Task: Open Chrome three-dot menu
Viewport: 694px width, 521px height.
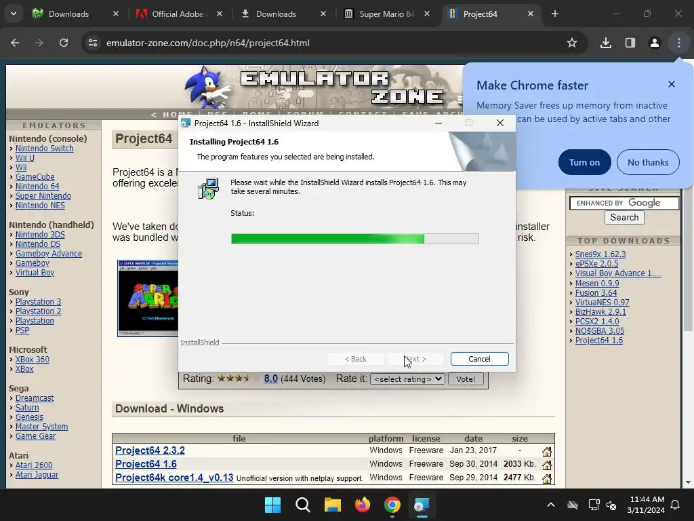Action: (x=679, y=43)
